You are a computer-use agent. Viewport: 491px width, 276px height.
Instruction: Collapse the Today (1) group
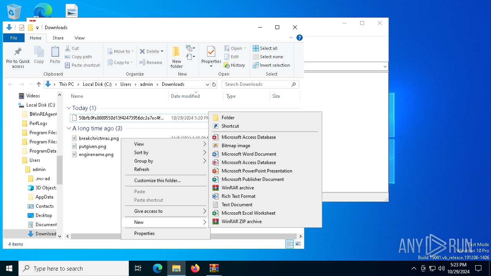coord(69,108)
